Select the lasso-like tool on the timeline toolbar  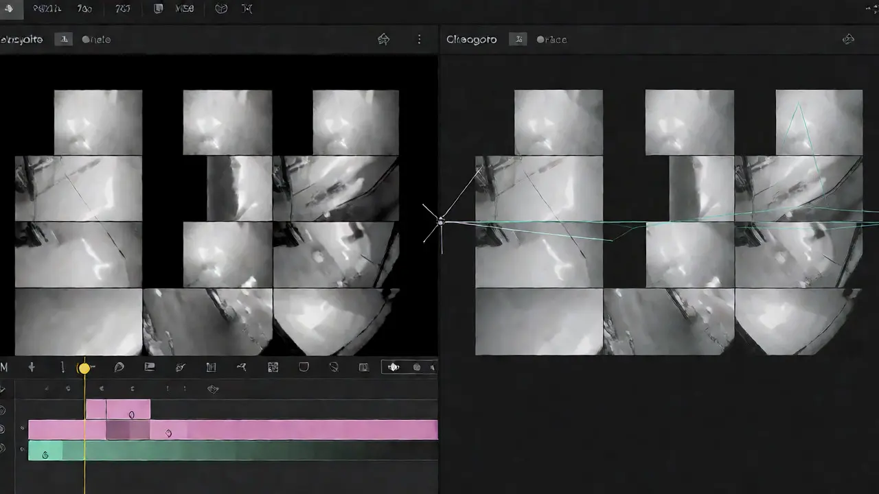coord(334,368)
